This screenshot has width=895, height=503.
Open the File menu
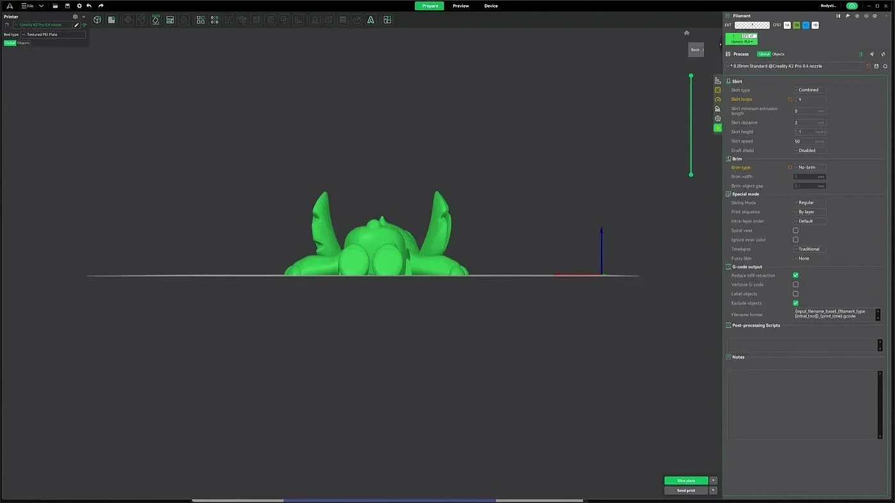pos(27,6)
